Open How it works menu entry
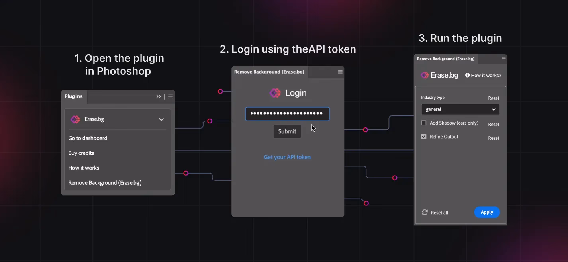 (x=84, y=168)
